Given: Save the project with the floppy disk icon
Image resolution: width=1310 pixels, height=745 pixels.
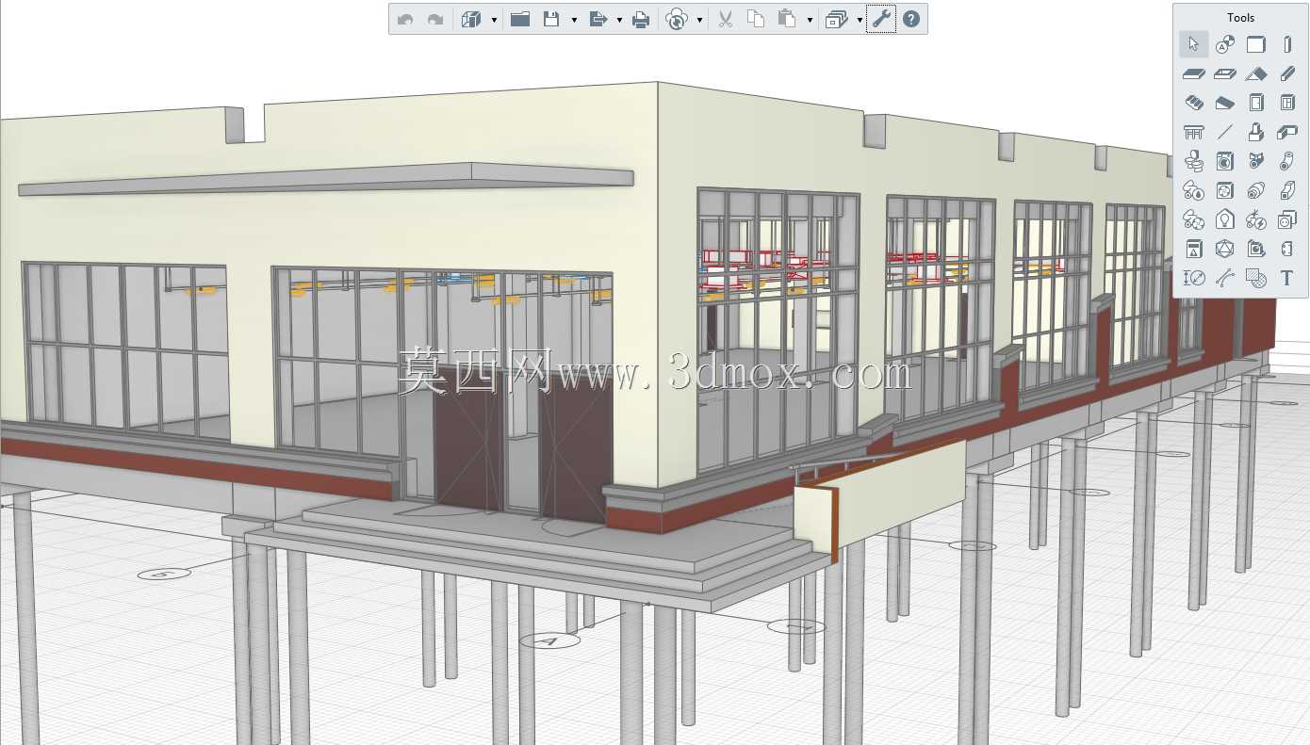Looking at the screenshot, I should tap(551, 19).
